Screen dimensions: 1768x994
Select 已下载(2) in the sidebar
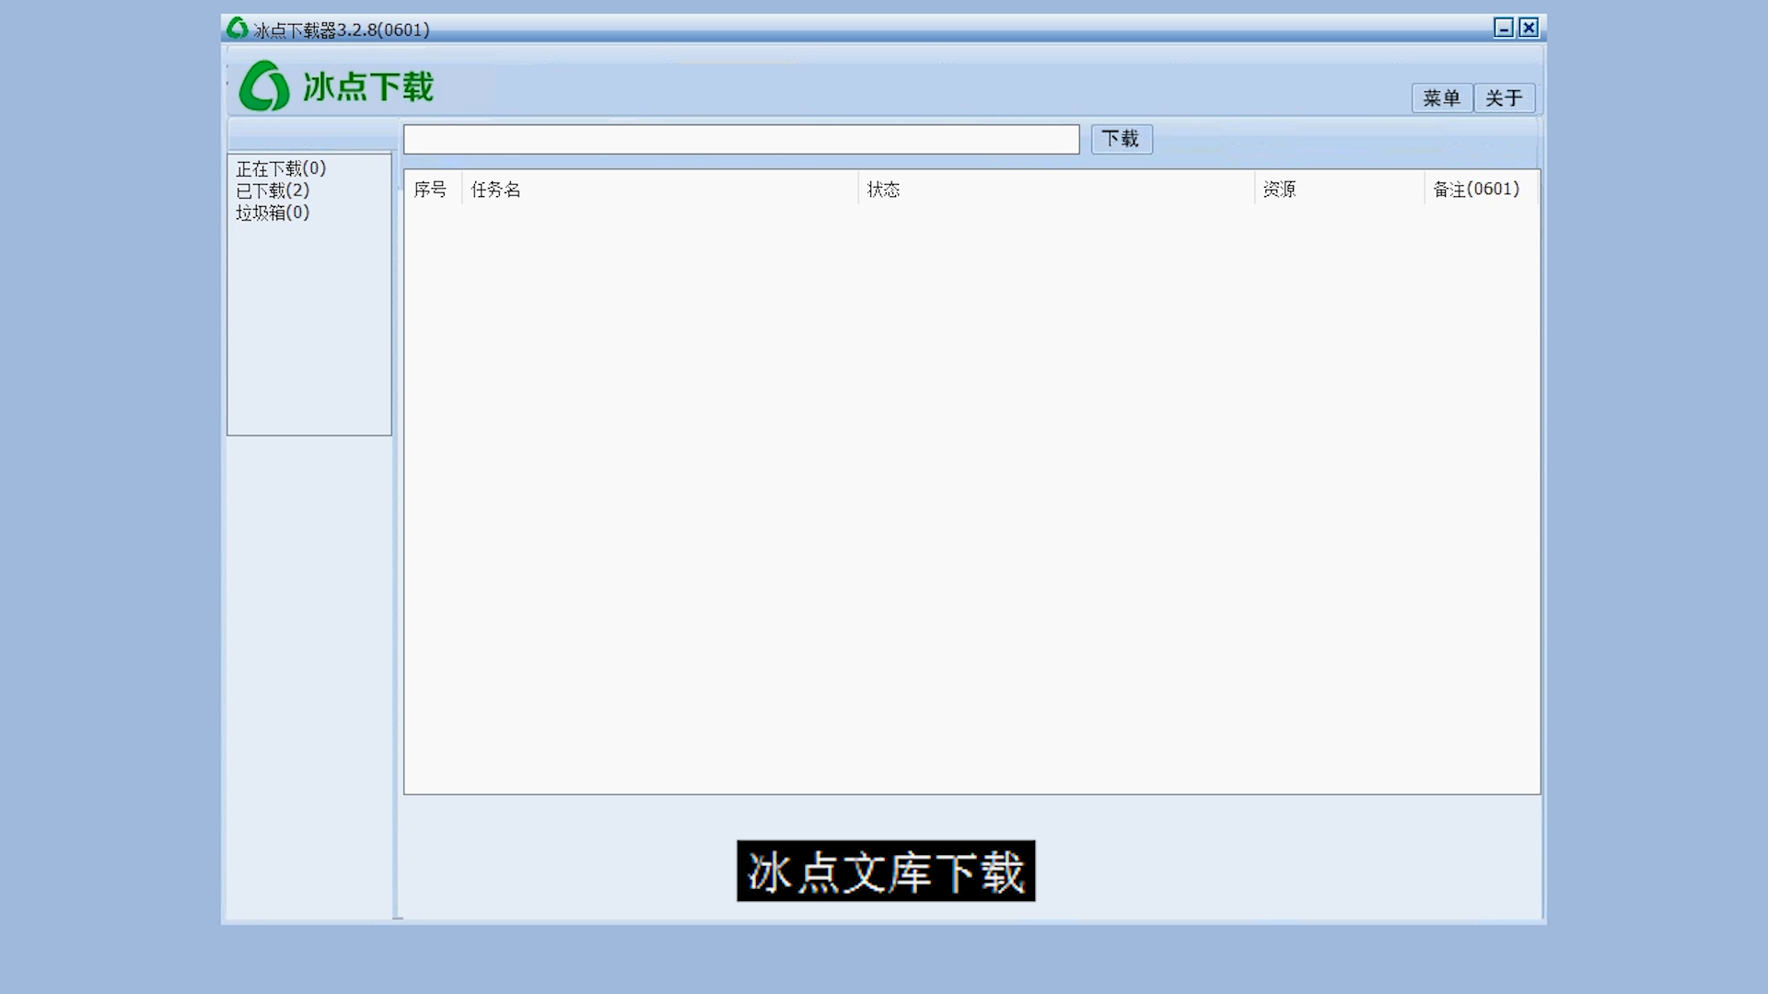(273, 191)
